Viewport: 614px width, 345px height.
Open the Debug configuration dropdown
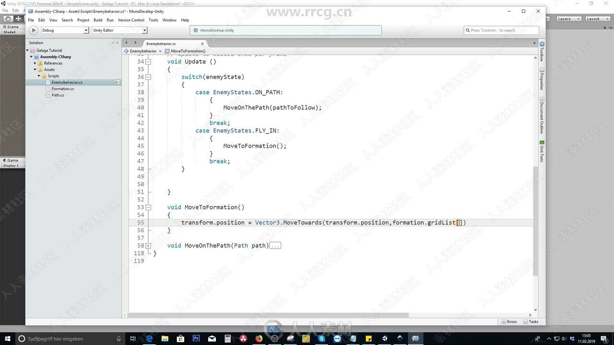tap(65, 30)
